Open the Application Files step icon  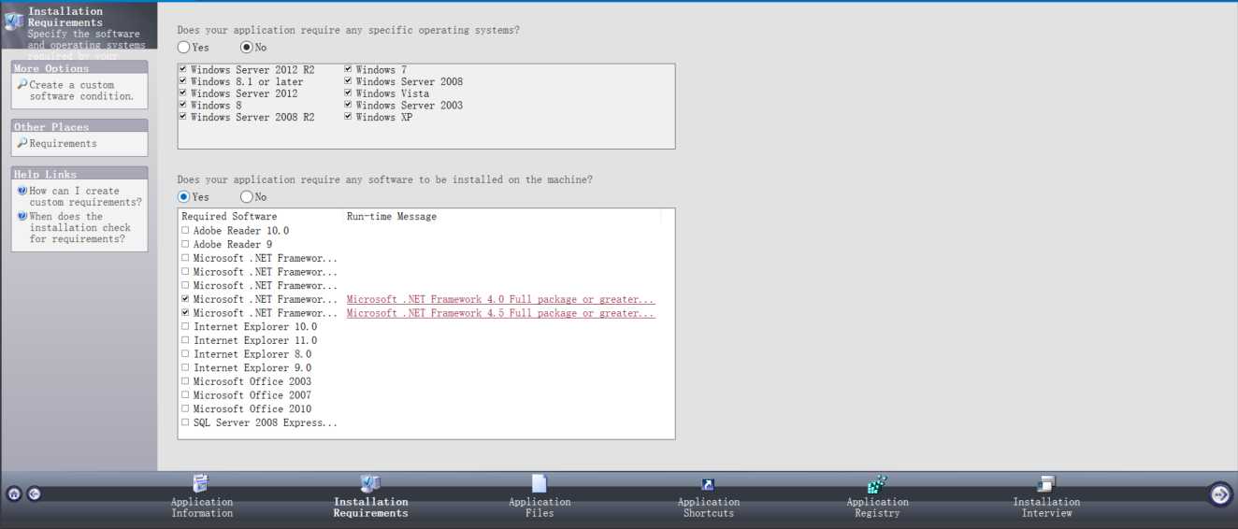(x=539, y=483)
